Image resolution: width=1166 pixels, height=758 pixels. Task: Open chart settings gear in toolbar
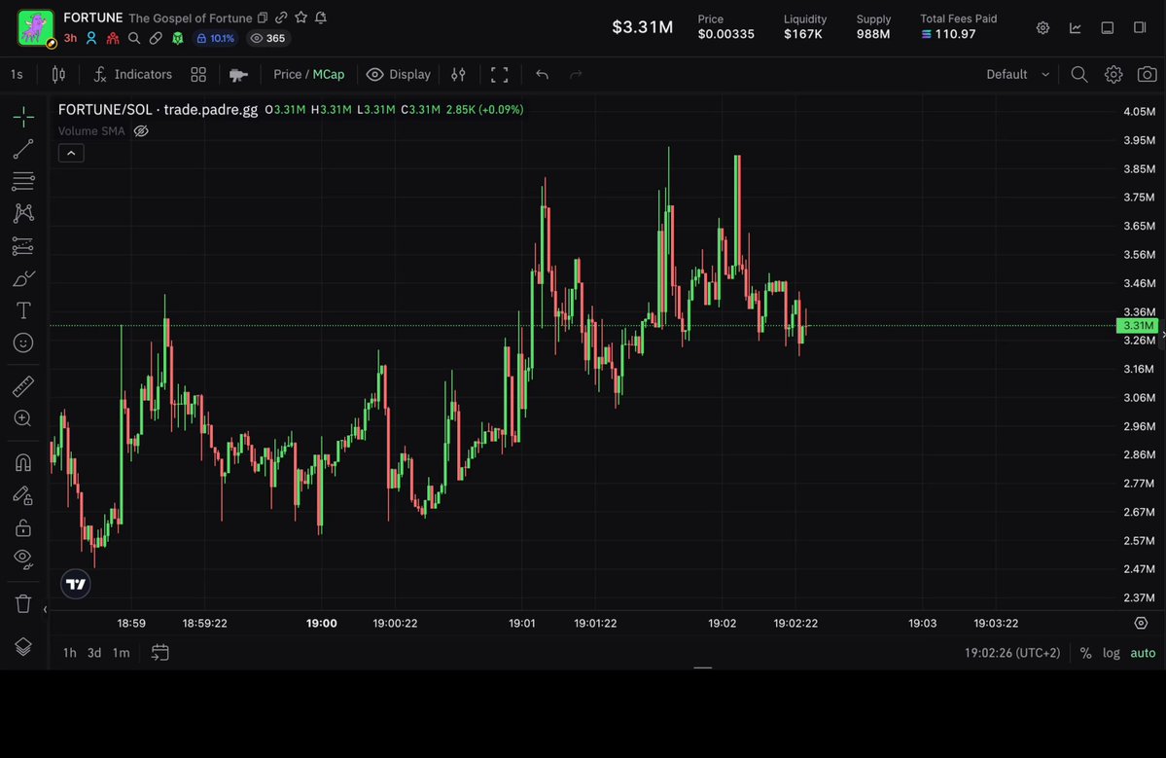point(1113,74)
